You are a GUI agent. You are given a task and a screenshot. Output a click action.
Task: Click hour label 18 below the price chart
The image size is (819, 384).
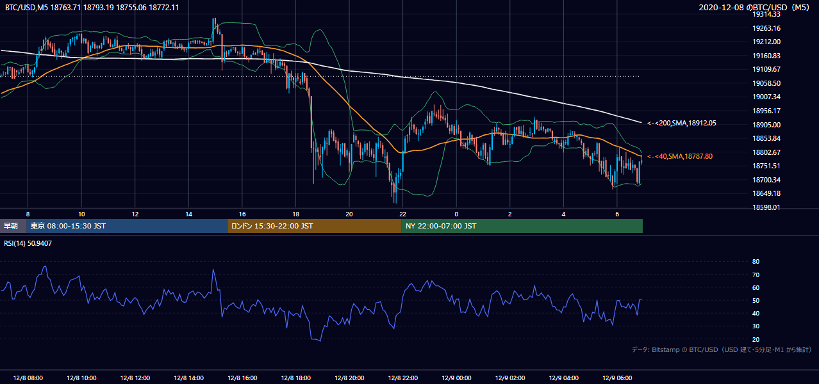point(295,214)
